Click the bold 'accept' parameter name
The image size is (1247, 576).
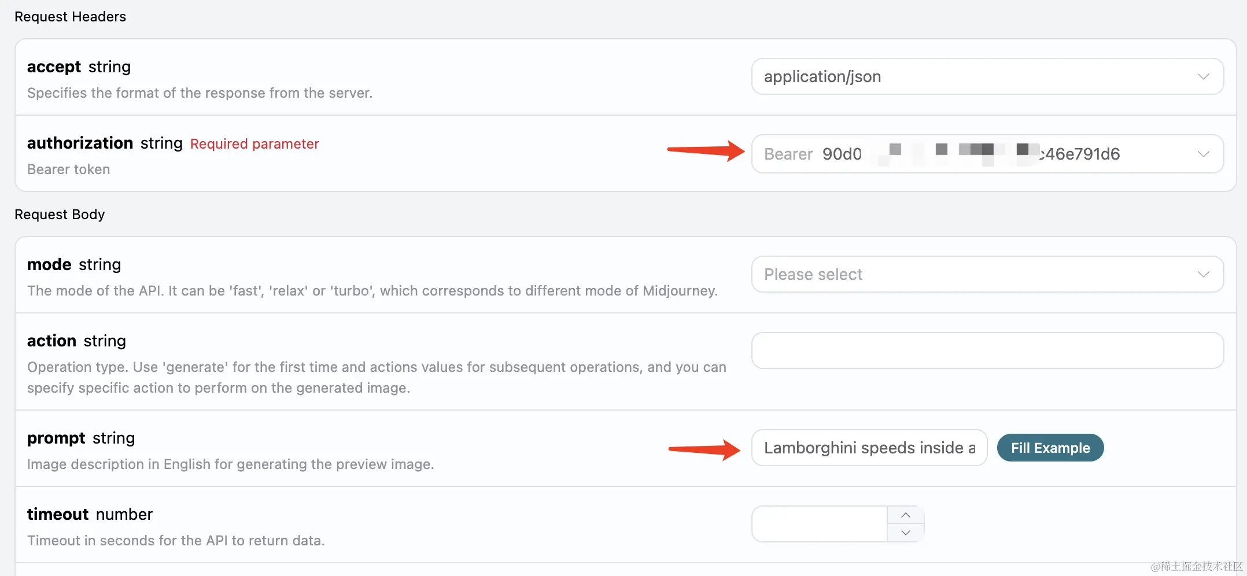54,67
